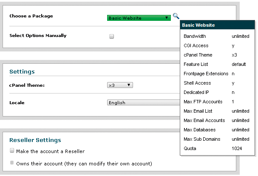
Task: Click the cPanel Theme: field label
Action: pos(27,85)
